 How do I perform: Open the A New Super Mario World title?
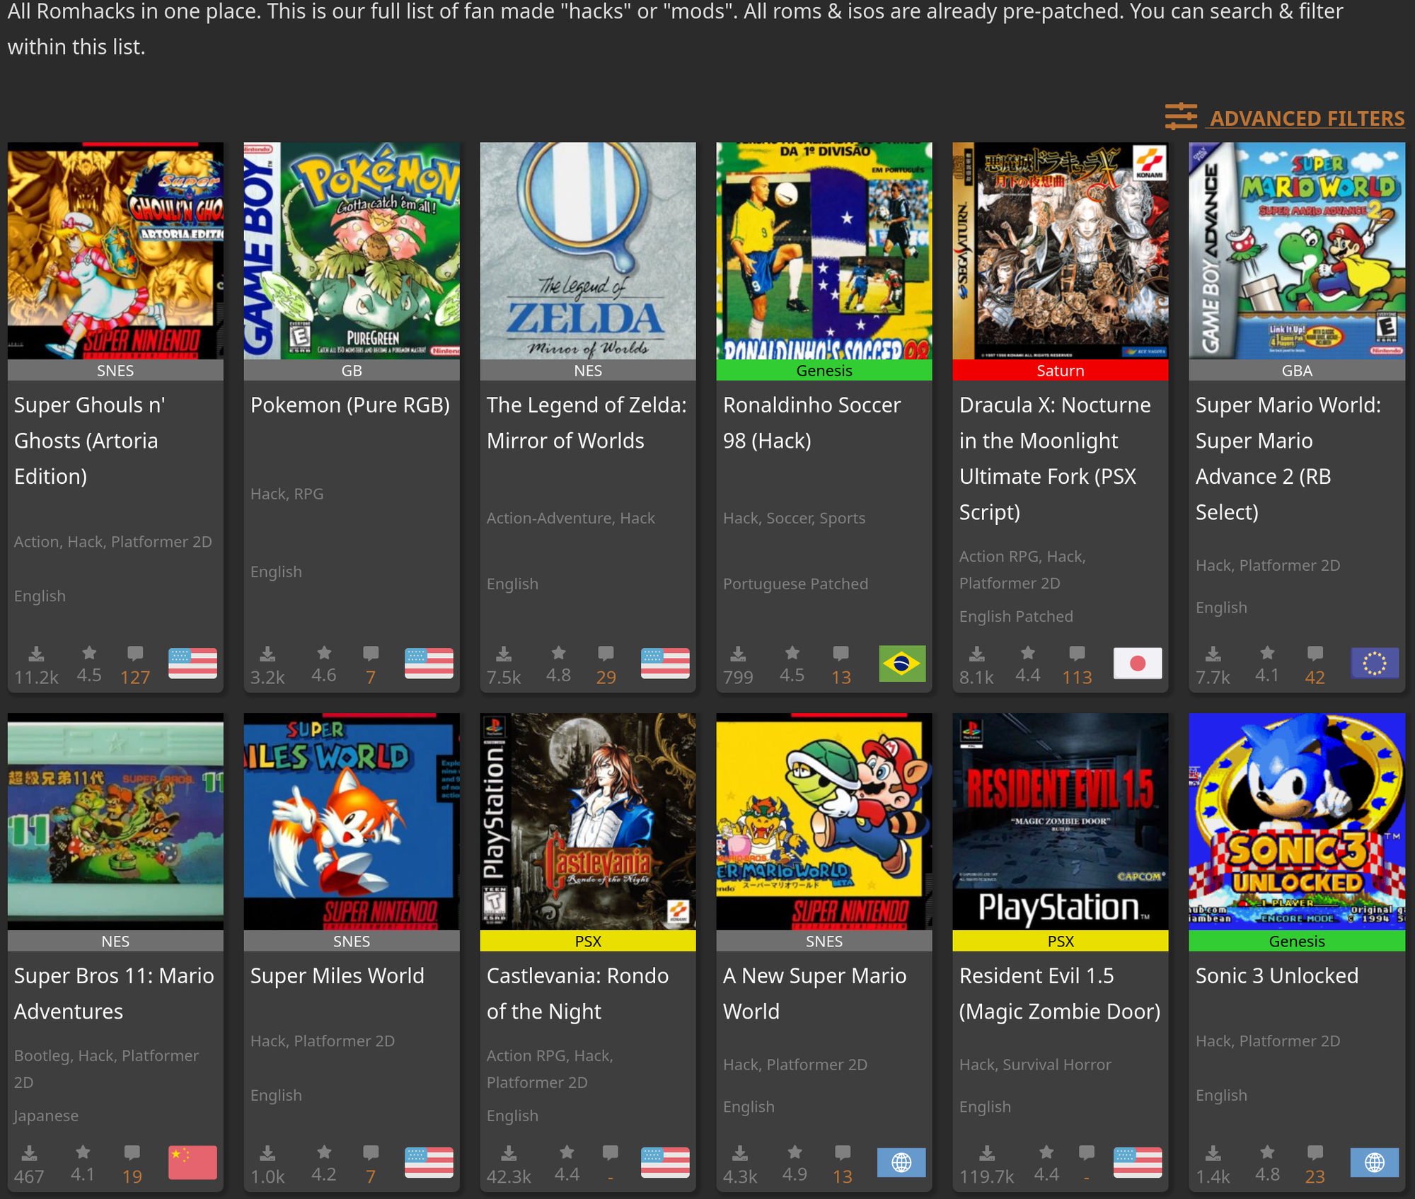814,993
